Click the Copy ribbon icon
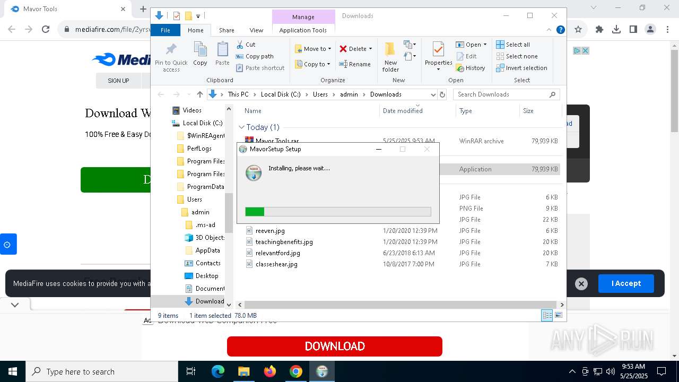The height and width of the screenshot is (382, 679). [200, 54]
